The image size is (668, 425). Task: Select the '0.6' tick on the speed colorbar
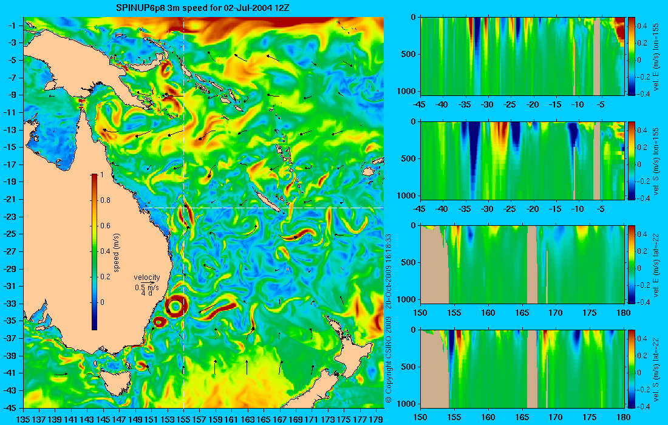point(105,226)
